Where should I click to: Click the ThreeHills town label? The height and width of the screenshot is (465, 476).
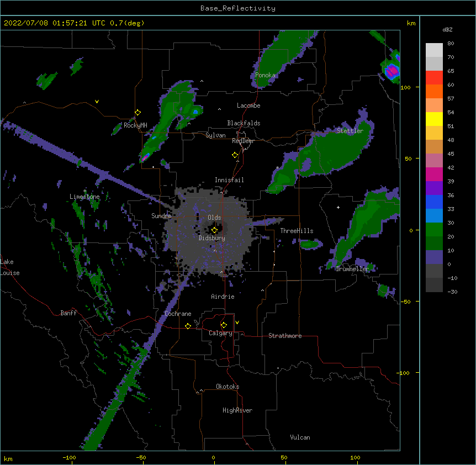point(297,231)
